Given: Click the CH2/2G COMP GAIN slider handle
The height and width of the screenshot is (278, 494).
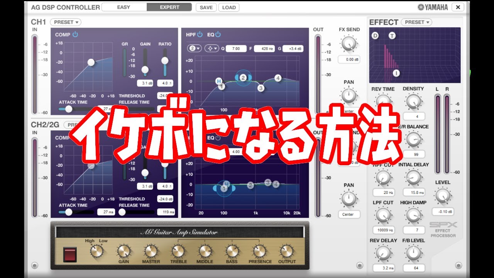Looking at the screenshot, I should coord(145,173).
